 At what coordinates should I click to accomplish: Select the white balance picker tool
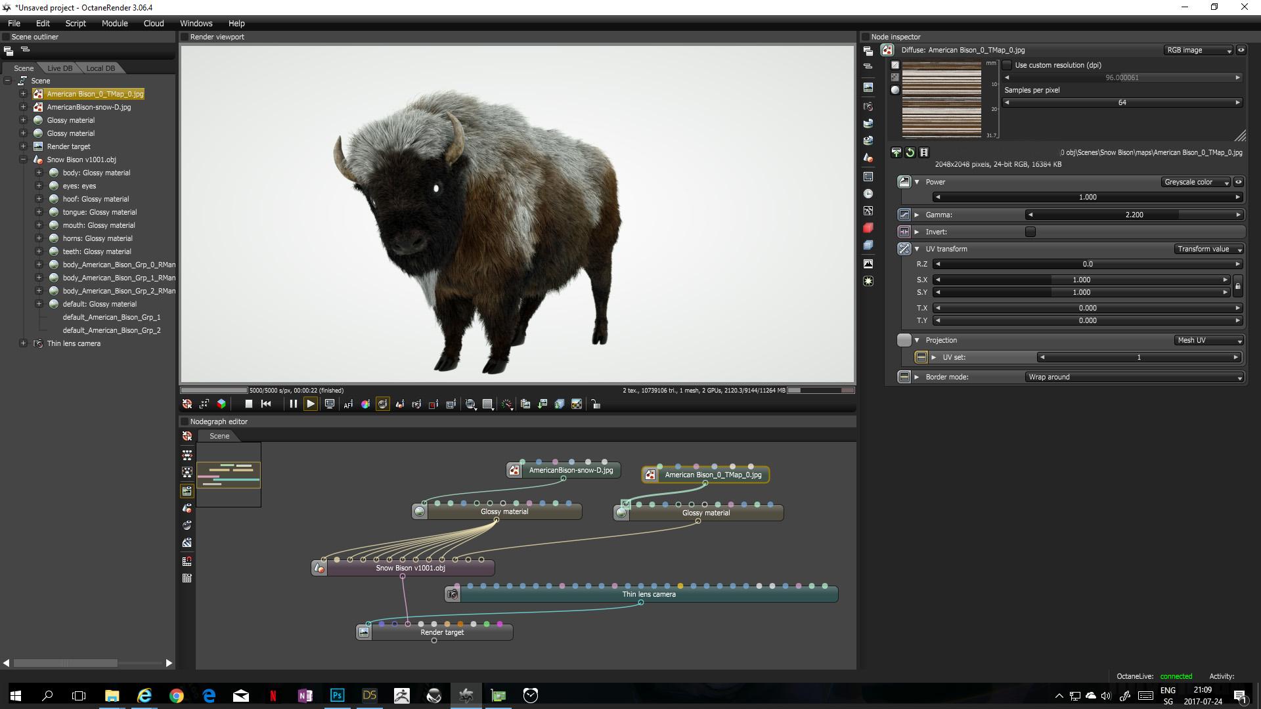pos(365,404)
